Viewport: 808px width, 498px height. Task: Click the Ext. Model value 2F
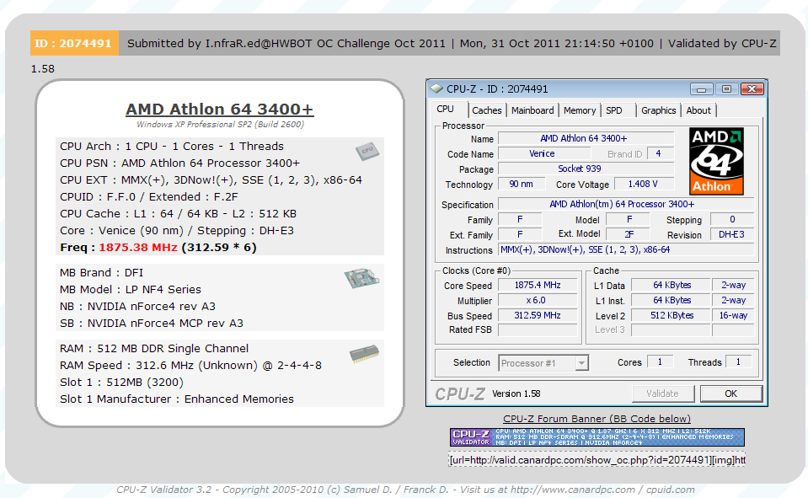click(x=629, y=234)
